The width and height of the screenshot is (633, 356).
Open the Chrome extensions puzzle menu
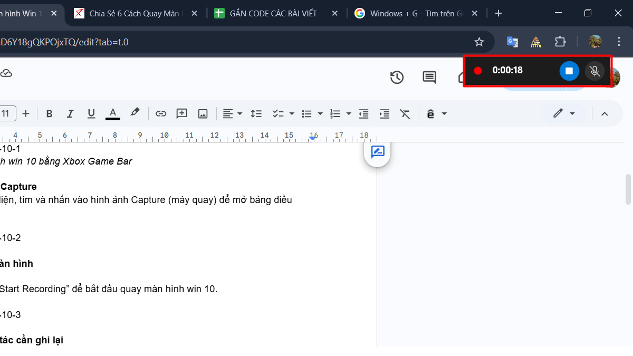[x=560, y=42]
